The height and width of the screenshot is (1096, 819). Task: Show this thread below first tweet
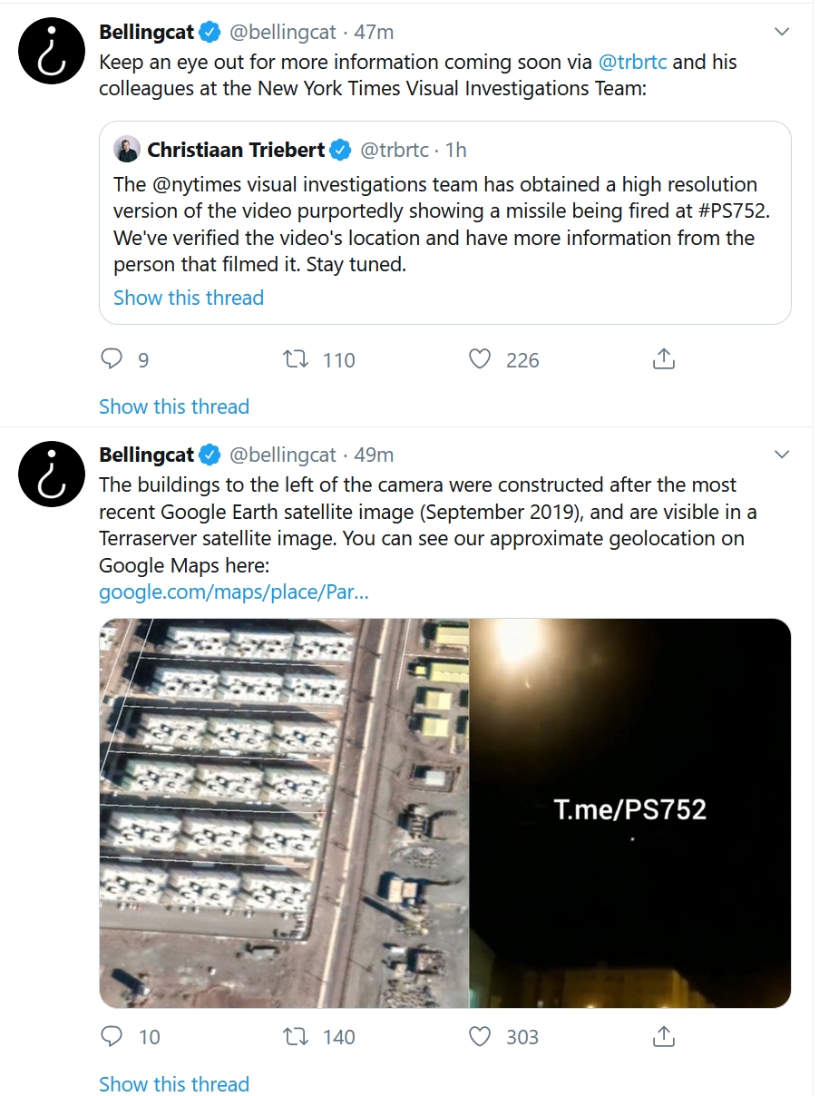pyautogui.click(x=174, y=406)
